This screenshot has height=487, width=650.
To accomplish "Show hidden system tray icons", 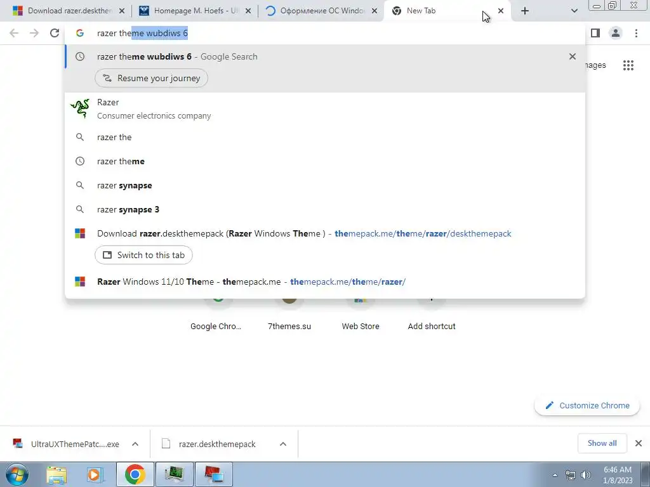I will click(555, 475).
